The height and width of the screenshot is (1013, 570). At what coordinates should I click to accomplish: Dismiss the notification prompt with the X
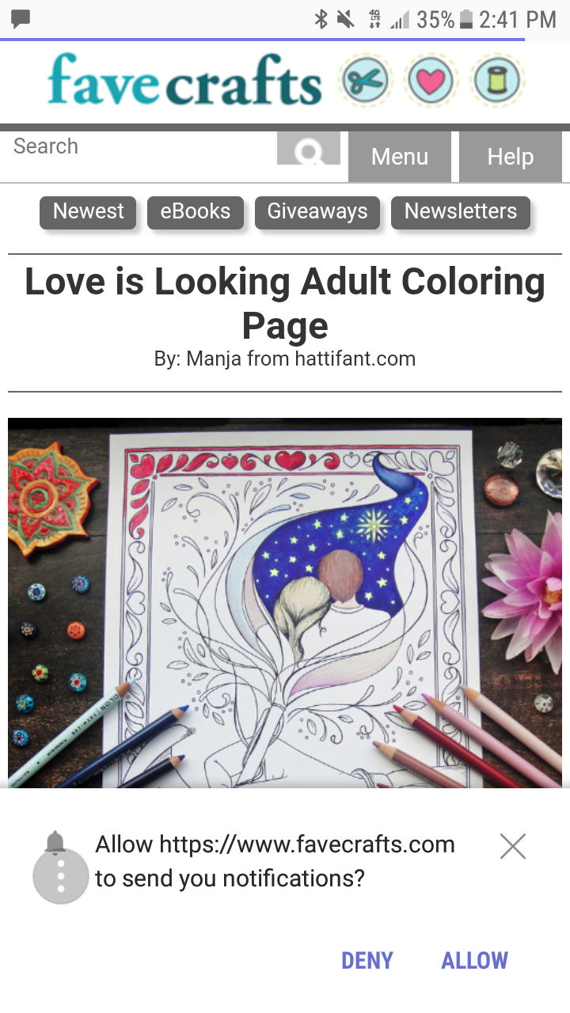tap(513, 846)
